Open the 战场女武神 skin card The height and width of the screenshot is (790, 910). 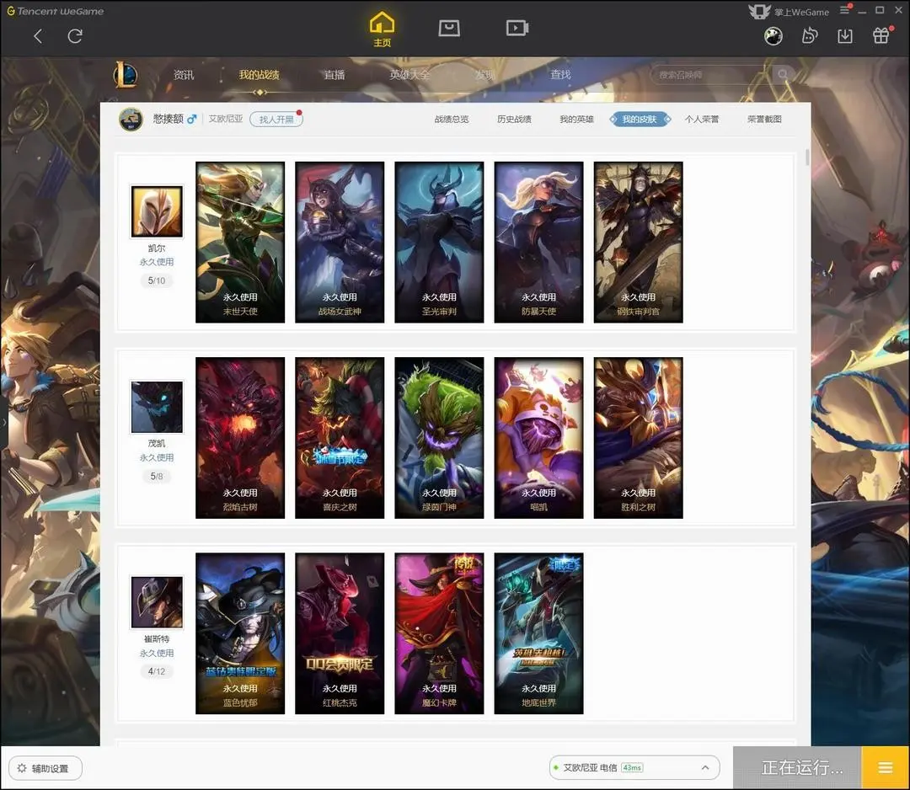click(x=340, y=243)
